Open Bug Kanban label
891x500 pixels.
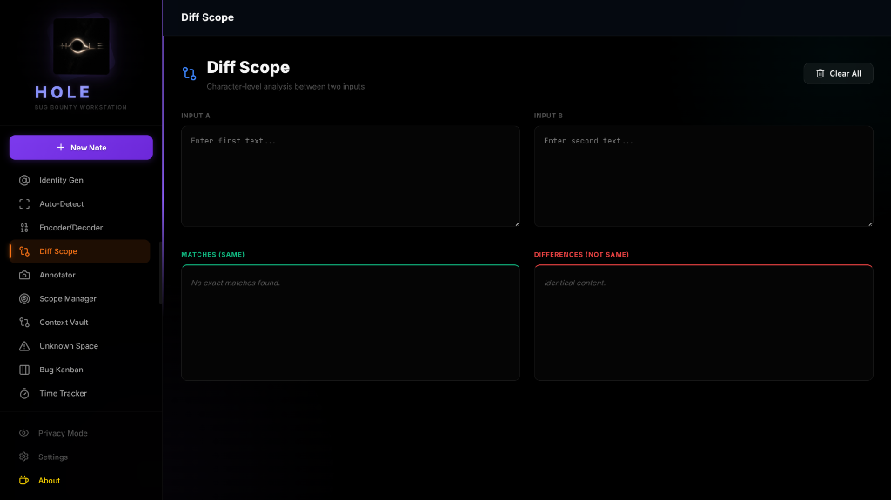pyautogui.click(x=62, y=370)
